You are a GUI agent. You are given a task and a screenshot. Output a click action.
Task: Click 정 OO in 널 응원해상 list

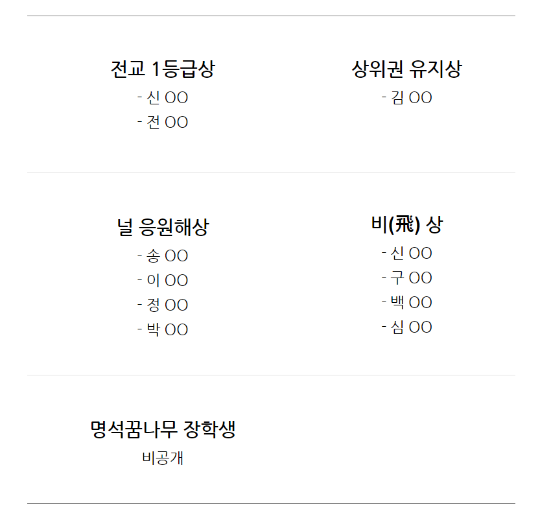pyautogui.click(x=163, y=305)
